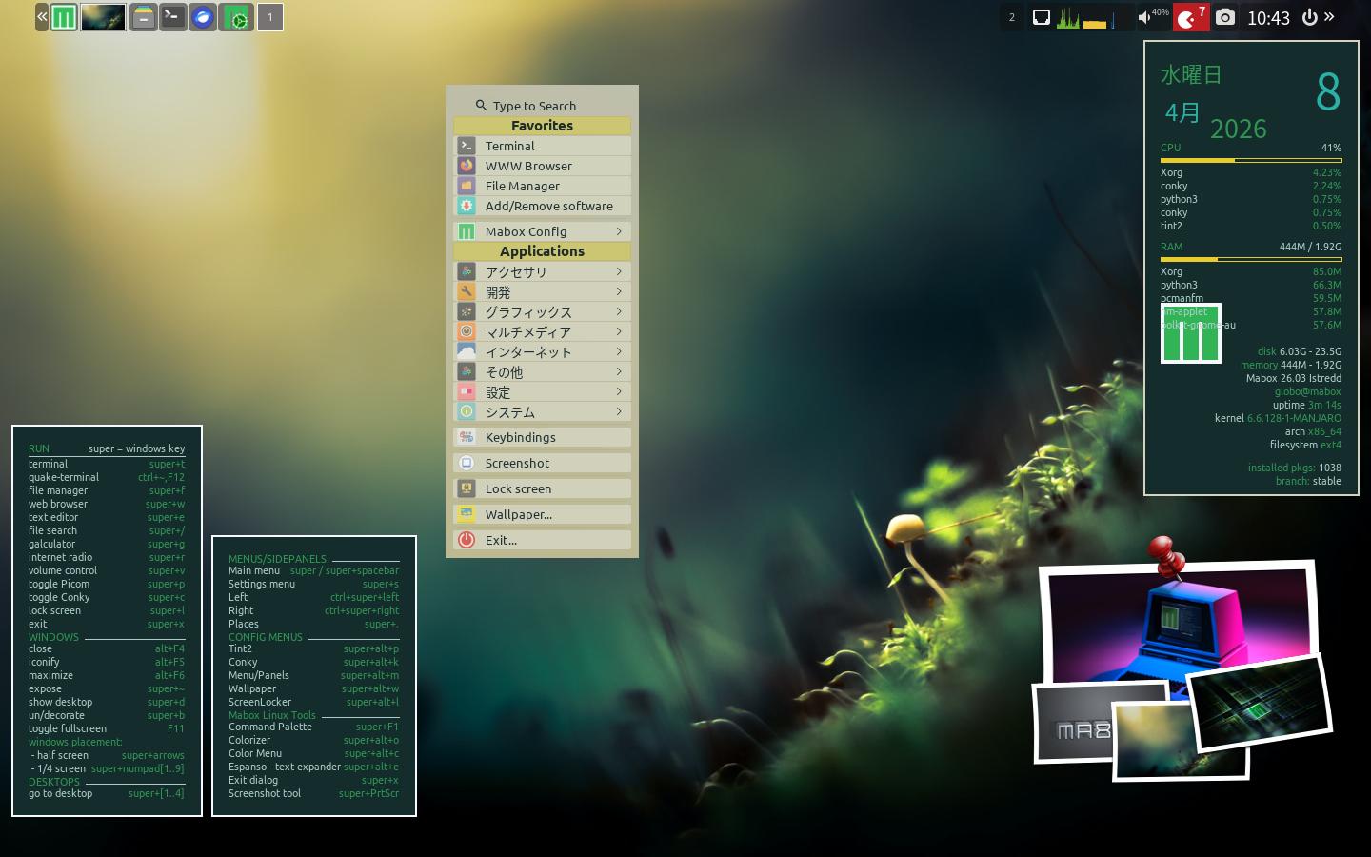Open the power button in top panel

[x=1309, y=17]
